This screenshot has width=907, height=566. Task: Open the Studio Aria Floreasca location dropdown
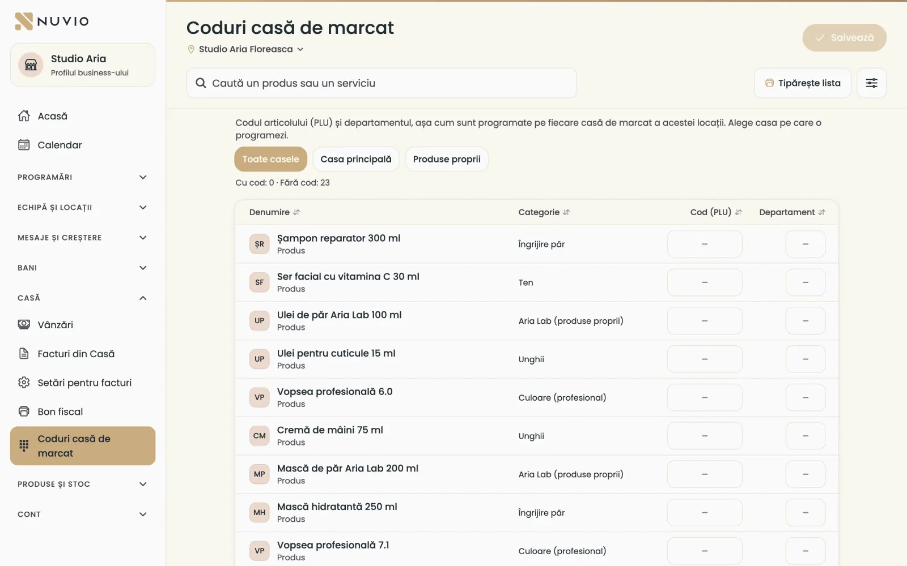245,49
